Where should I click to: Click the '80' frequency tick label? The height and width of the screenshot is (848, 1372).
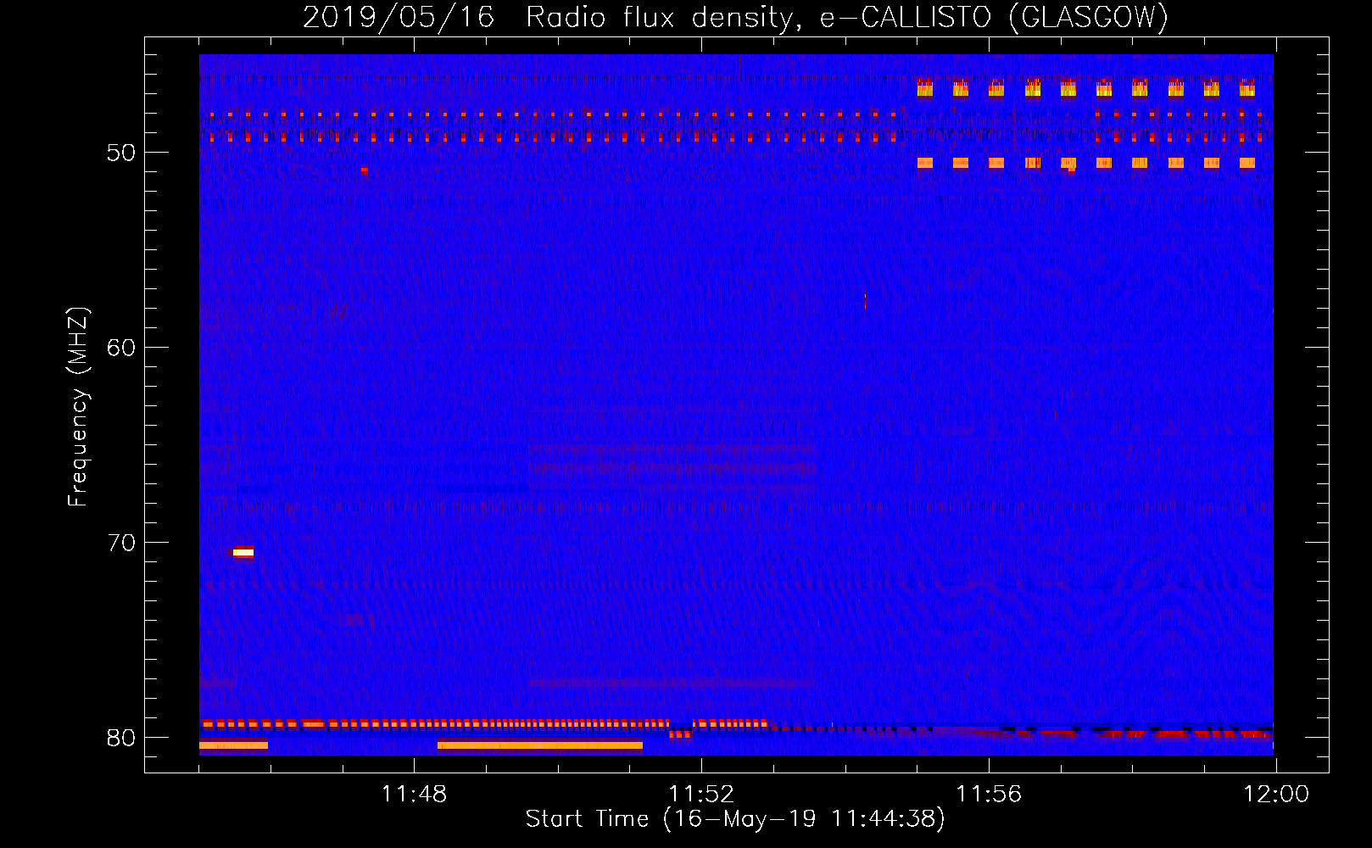pyautogui.click(x=121, y=739)
